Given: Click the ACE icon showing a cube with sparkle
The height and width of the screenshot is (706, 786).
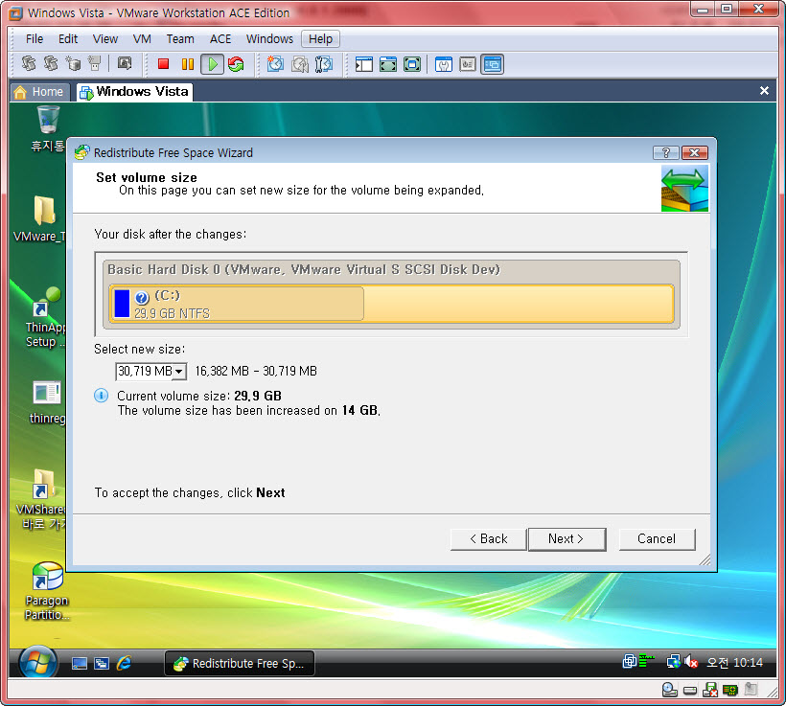Looking at the screenshot, I should pyautogui.click(x=73, y=63).
